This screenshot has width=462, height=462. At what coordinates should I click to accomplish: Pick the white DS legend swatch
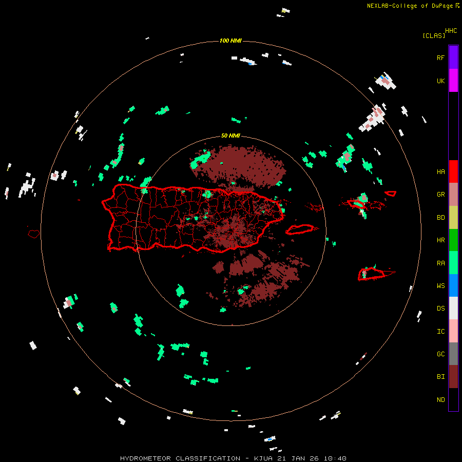(x=453, y=308)
